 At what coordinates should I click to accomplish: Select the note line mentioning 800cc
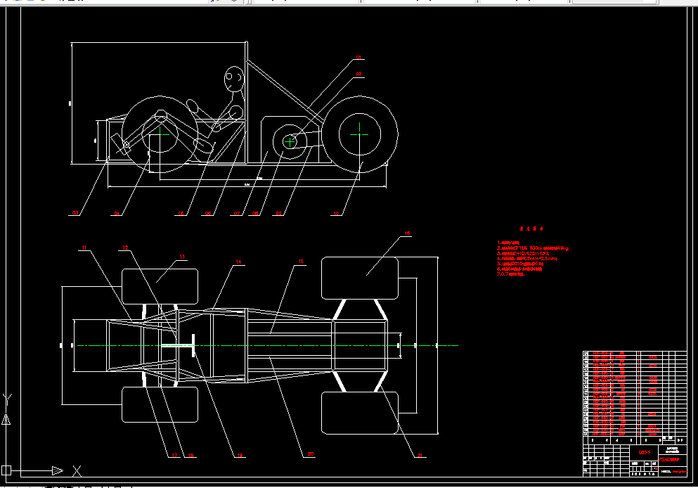tap(533, 248)
